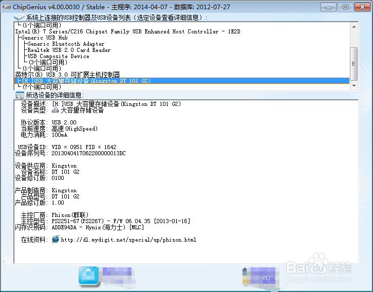Click the ADDE94DA Hynix flash ID text
Viewport: 373px width, 292px height.
[x=98, y=227]
